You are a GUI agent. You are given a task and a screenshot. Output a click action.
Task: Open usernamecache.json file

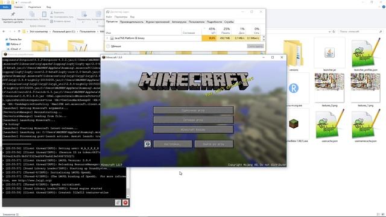[365, 124]
